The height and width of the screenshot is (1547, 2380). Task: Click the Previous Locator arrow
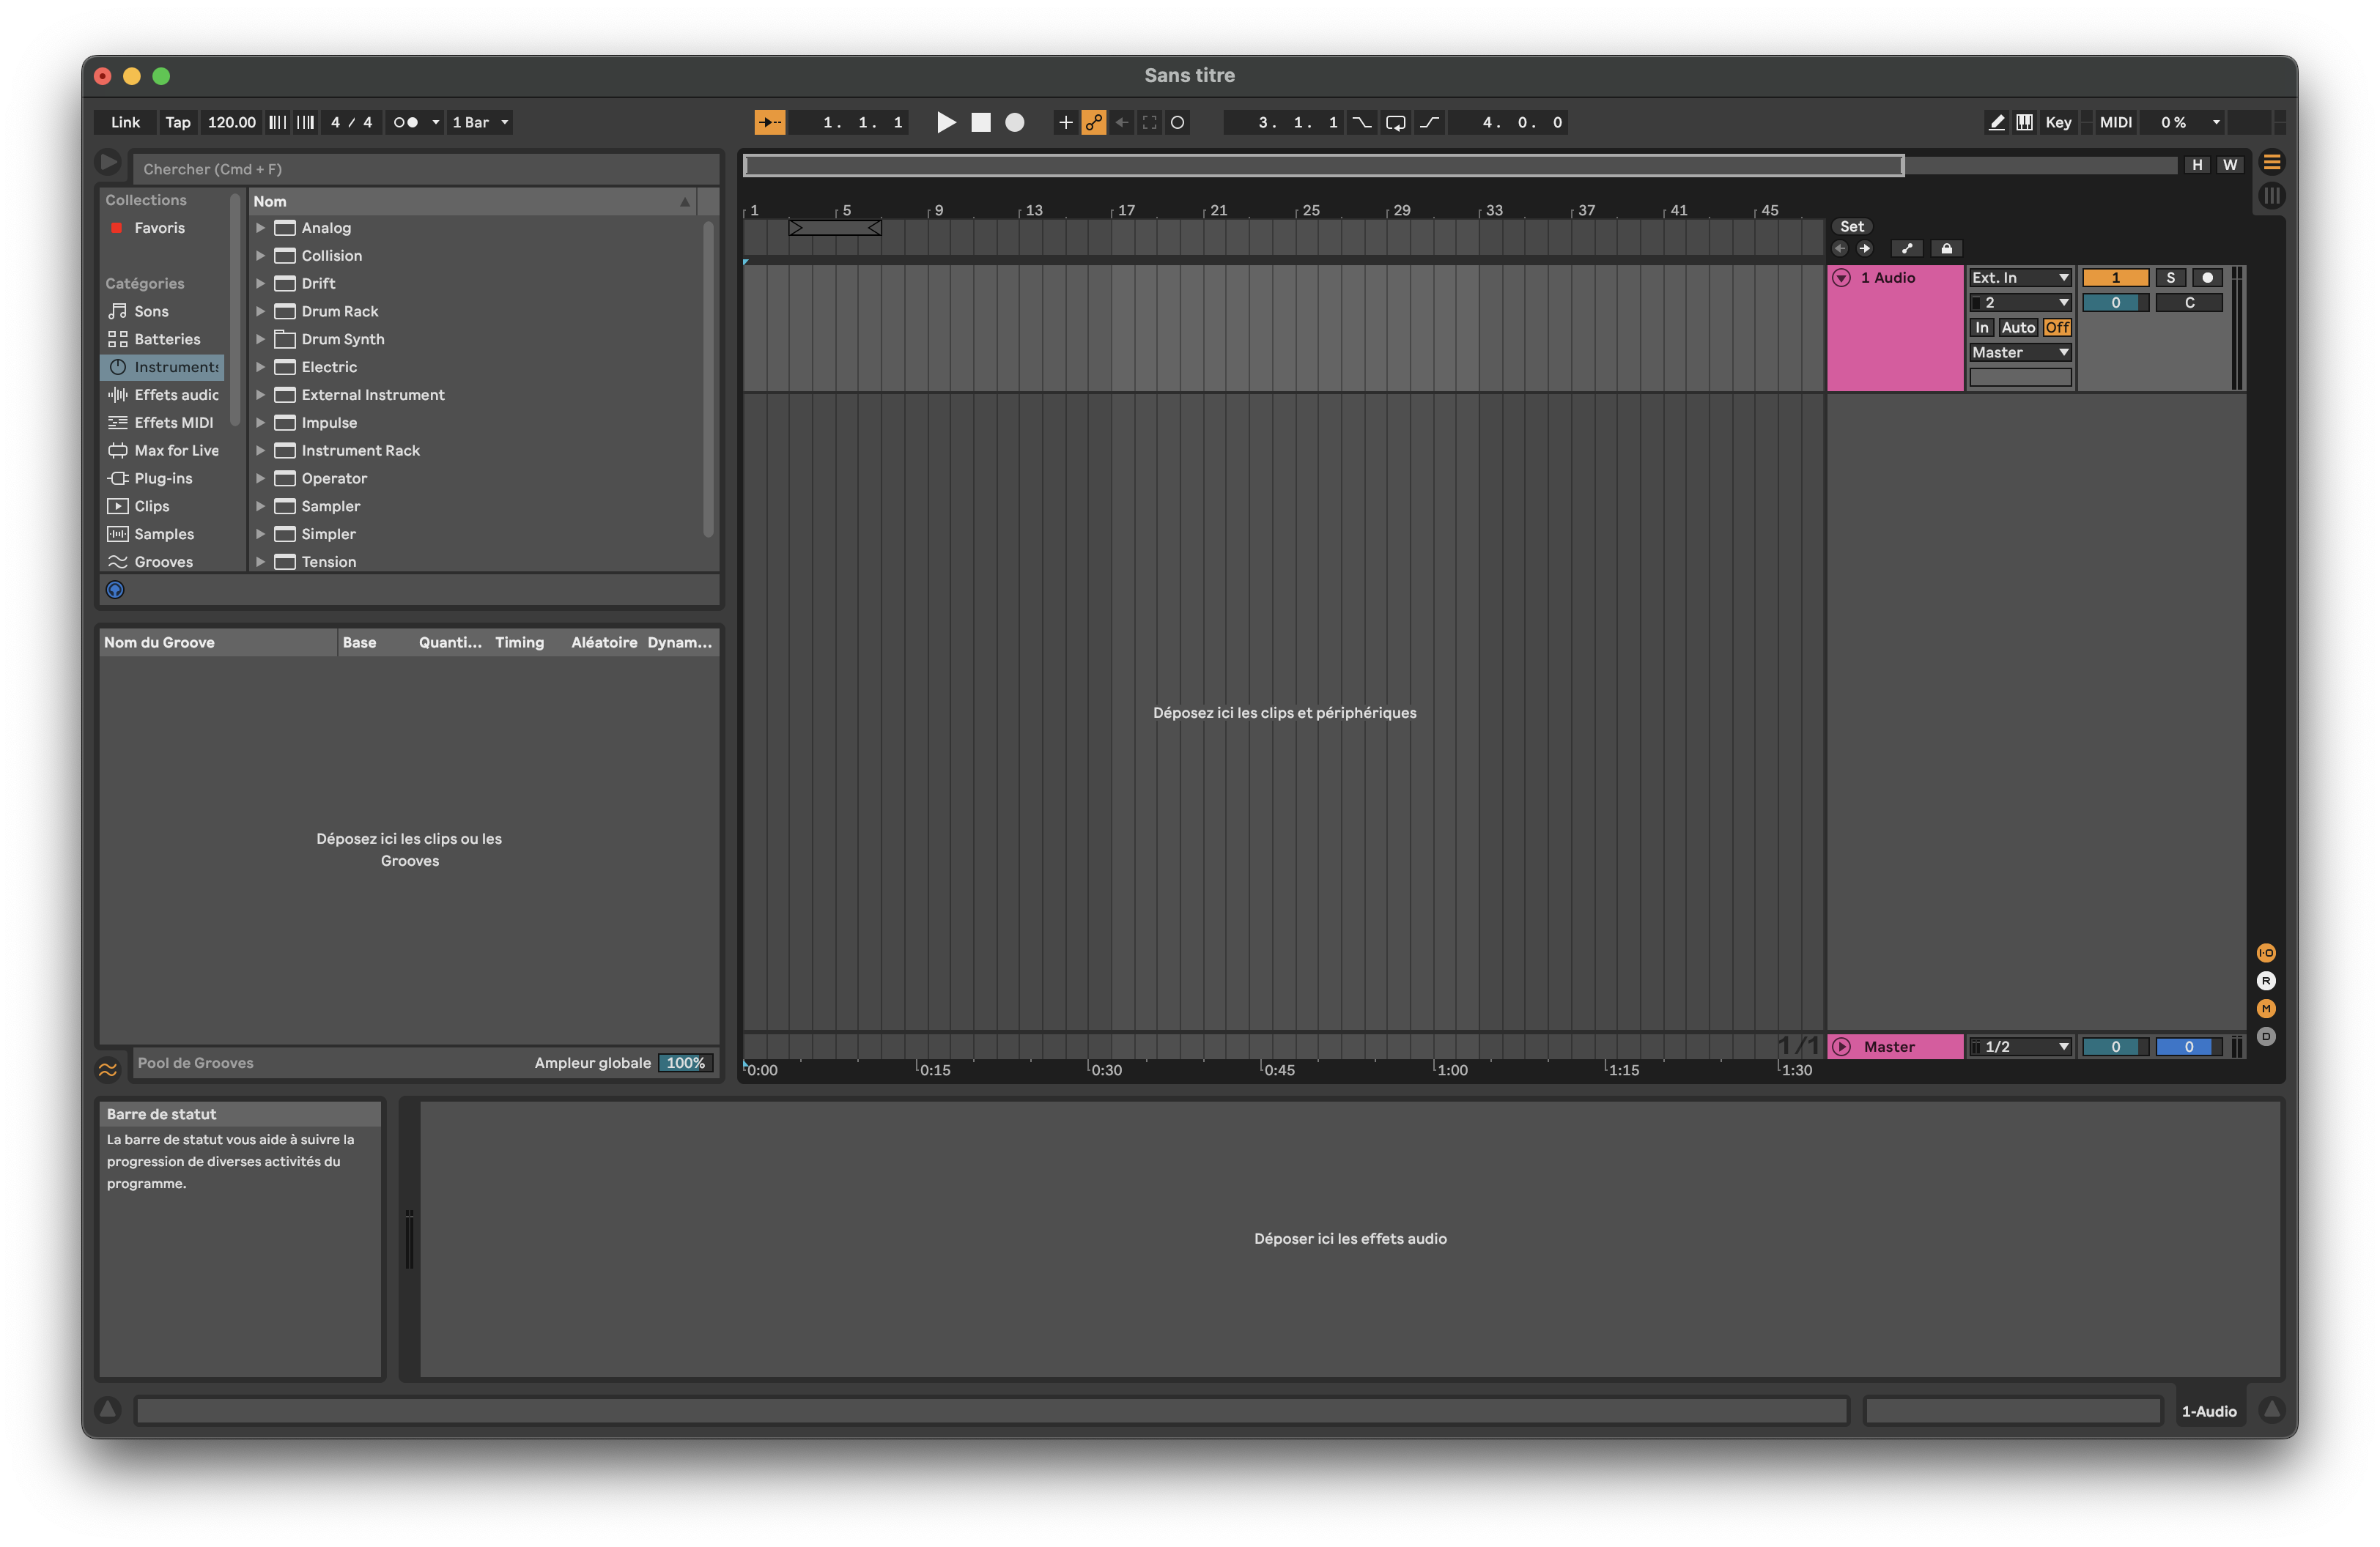coord(1839,249)
